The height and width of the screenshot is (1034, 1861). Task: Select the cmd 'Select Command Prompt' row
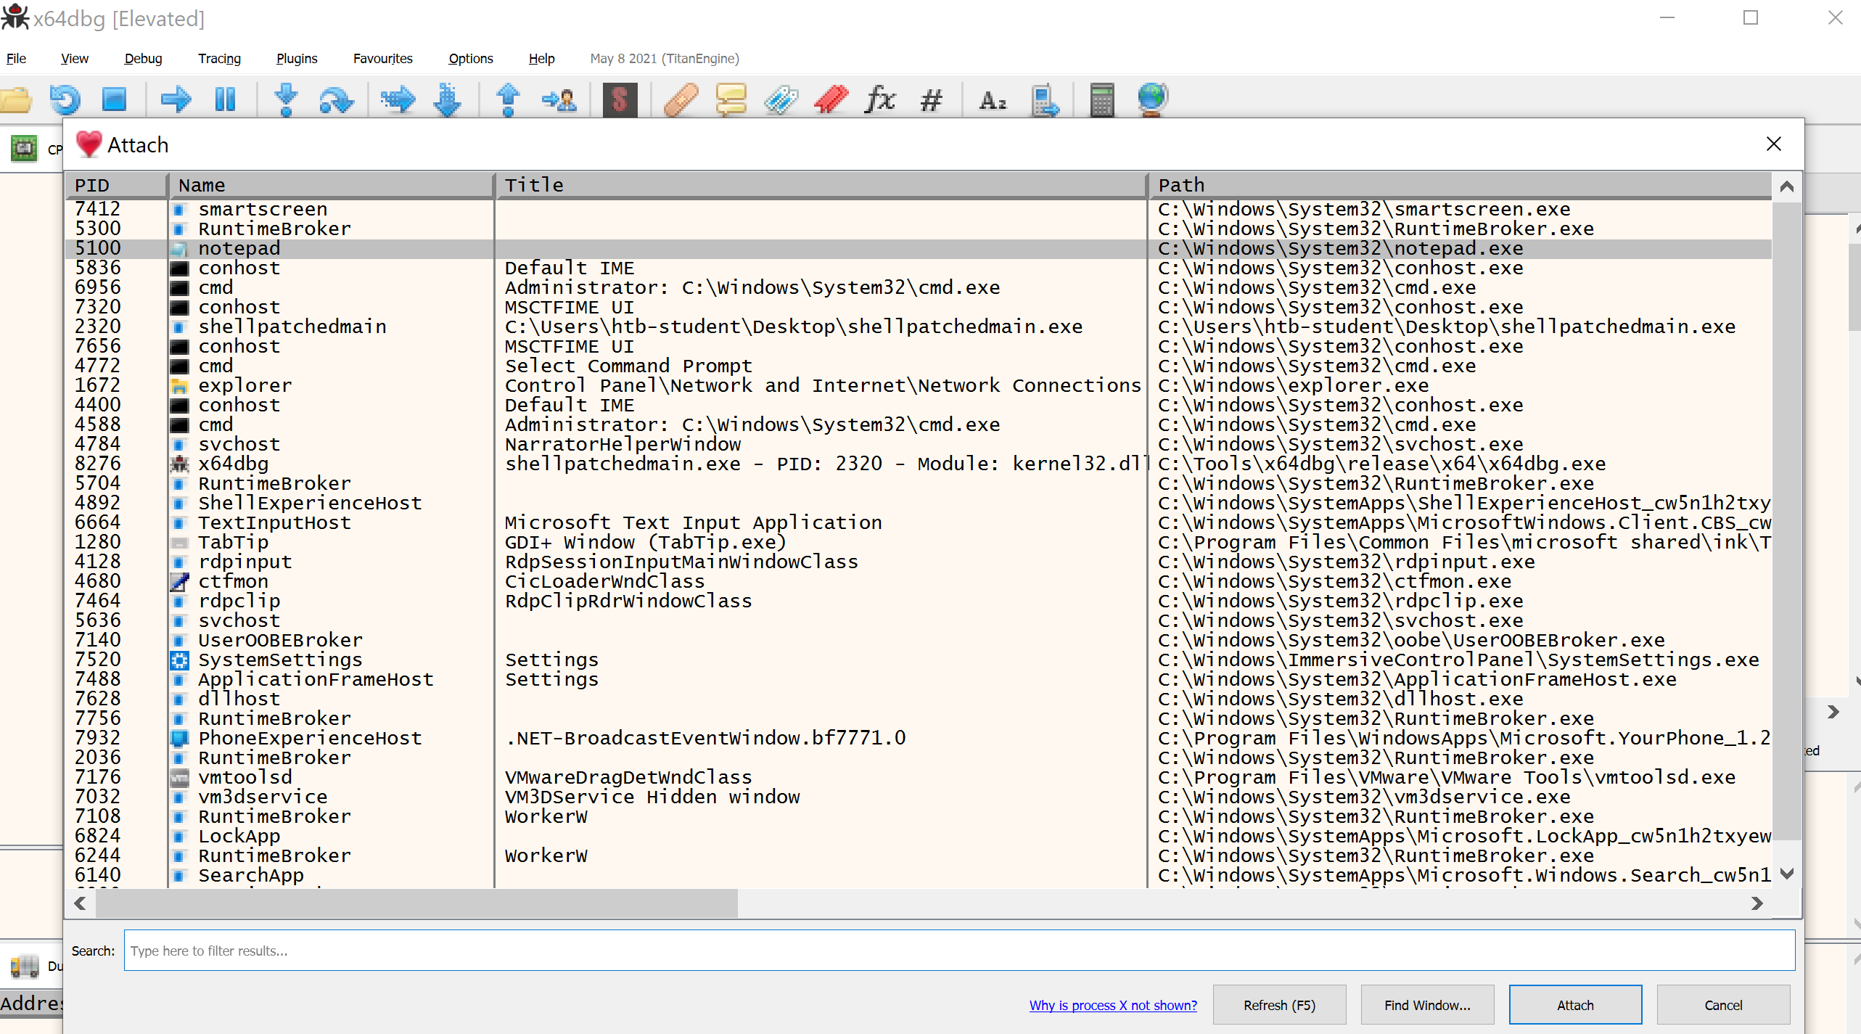(919, 366)
